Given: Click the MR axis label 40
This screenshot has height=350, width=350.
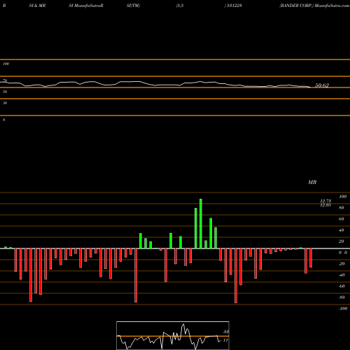Looking at the screenshot, I should pyautogui.click(x=342, y=230).
